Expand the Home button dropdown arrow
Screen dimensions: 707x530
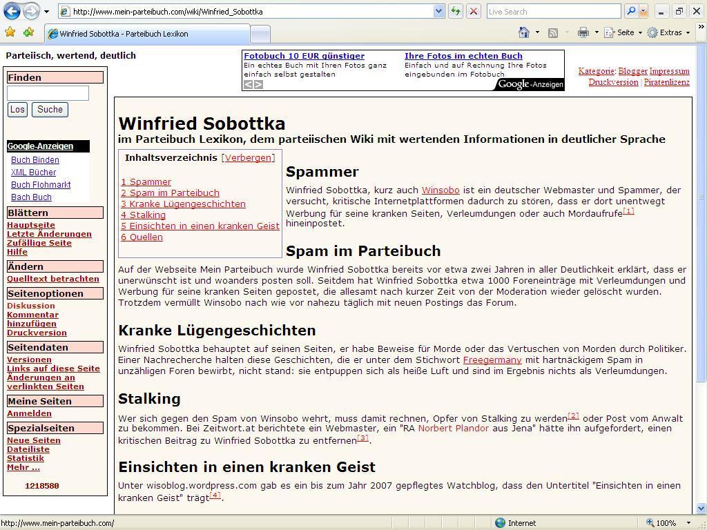click(x=537, y=32)
